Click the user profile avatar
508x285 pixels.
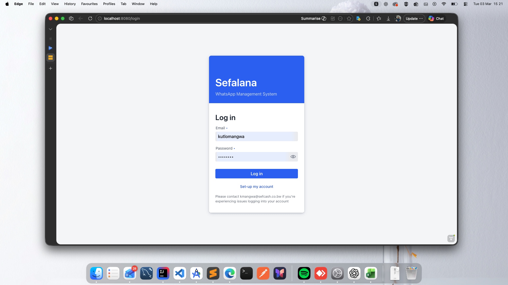coord(398,18)
